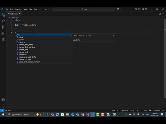Select the 'parent' suggestion

tap(44, 42)
